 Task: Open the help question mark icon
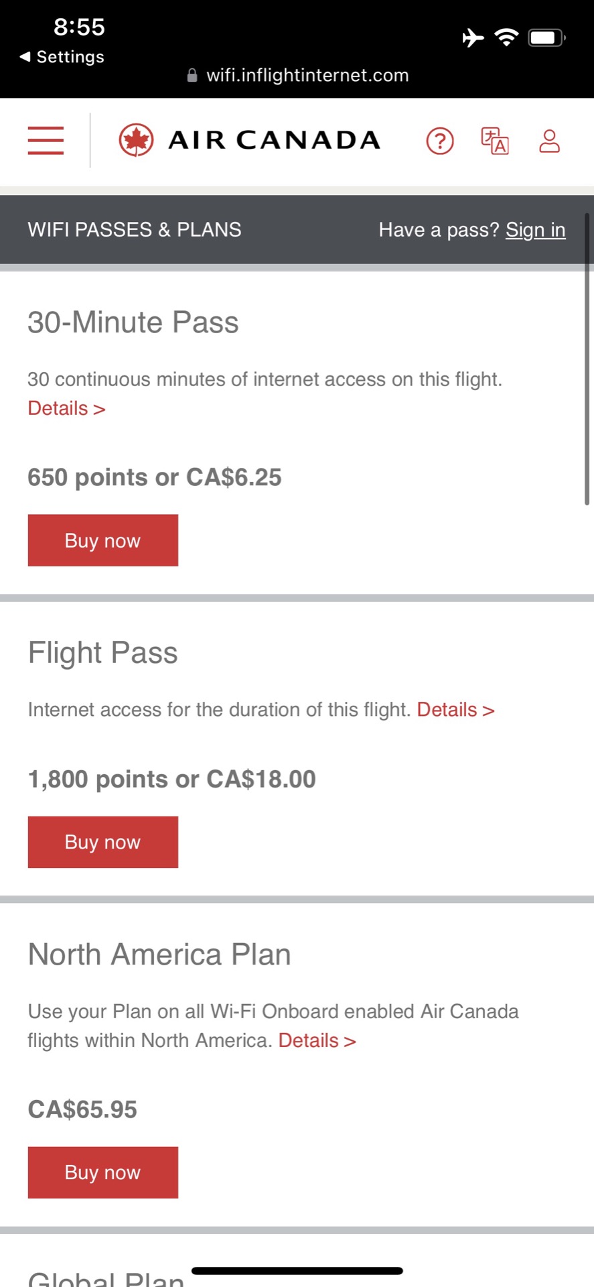pos(440,141)
